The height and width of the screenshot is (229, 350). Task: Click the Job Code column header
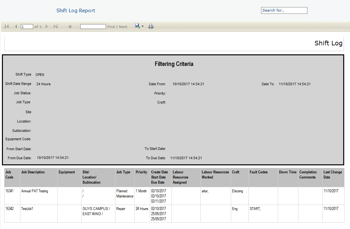9,175
